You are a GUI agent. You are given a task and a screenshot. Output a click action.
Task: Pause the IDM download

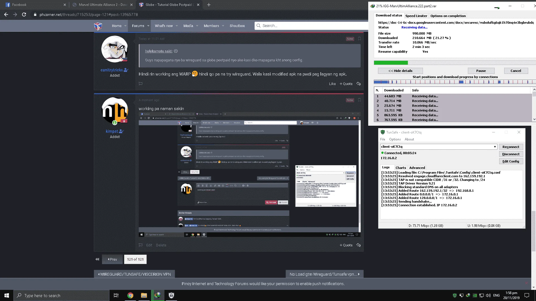481,71
